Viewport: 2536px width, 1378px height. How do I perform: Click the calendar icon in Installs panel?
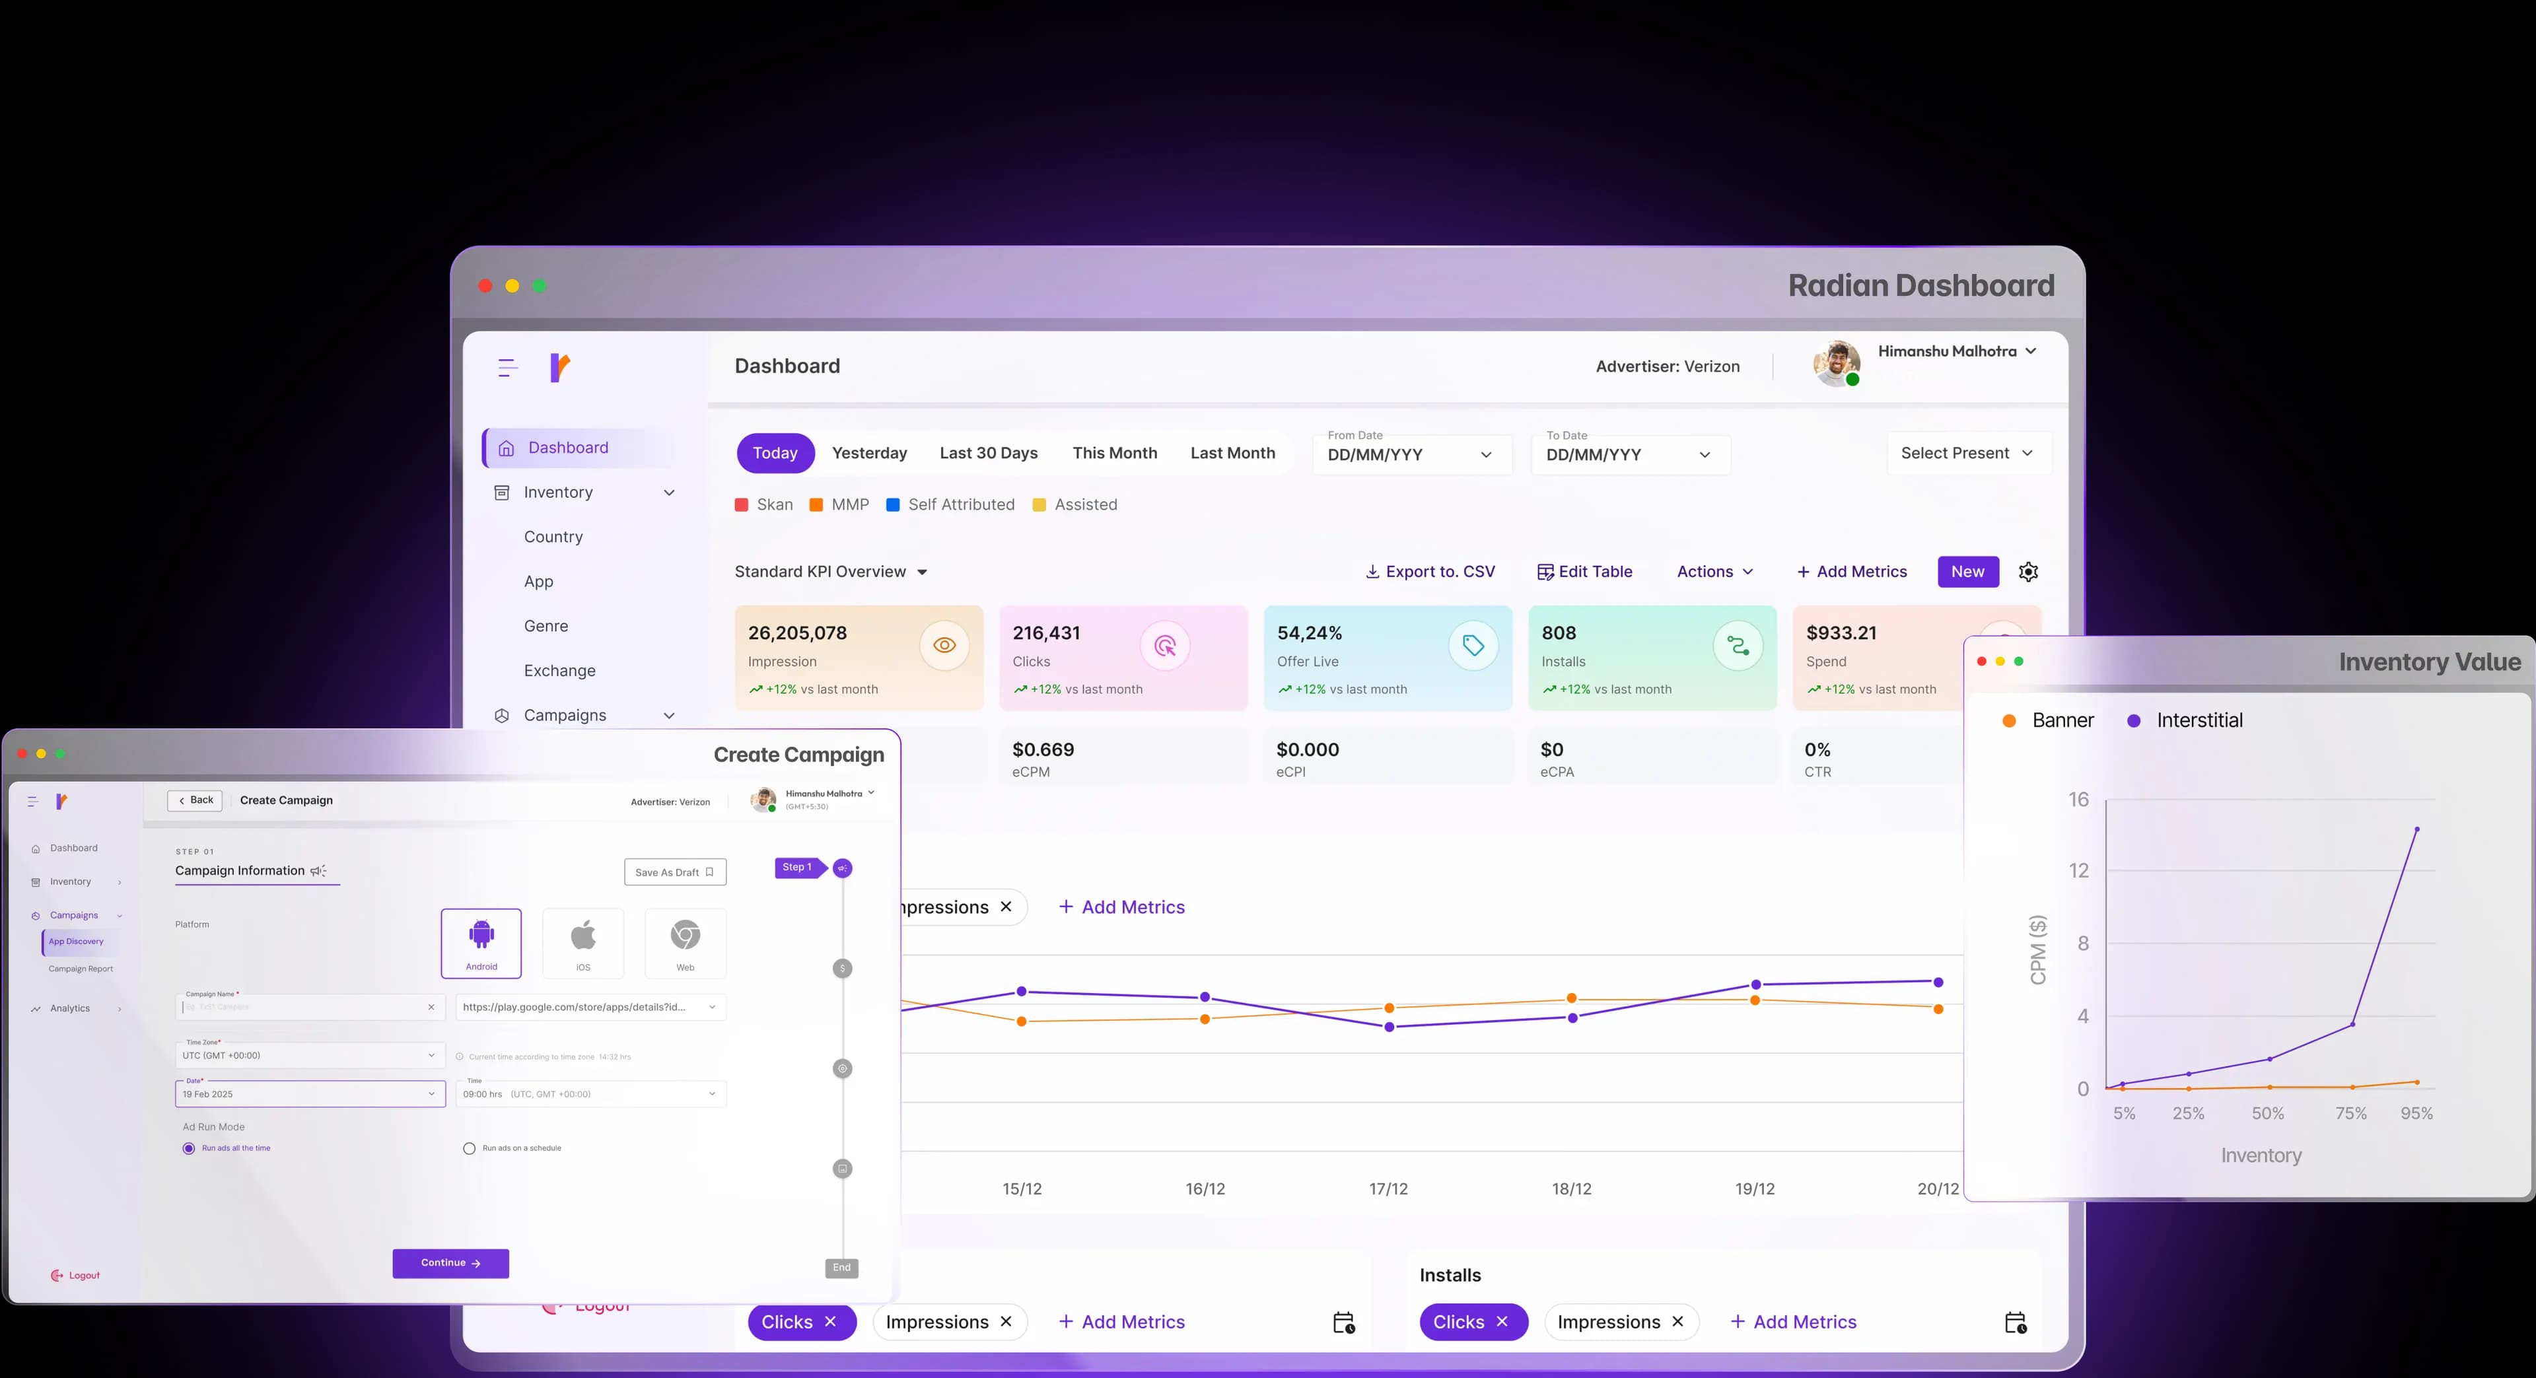tap(2015, 1322)
